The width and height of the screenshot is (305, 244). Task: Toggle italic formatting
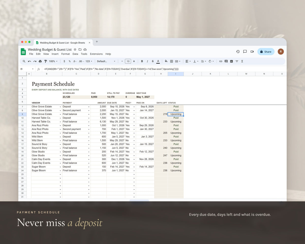[x=147, y=61]
